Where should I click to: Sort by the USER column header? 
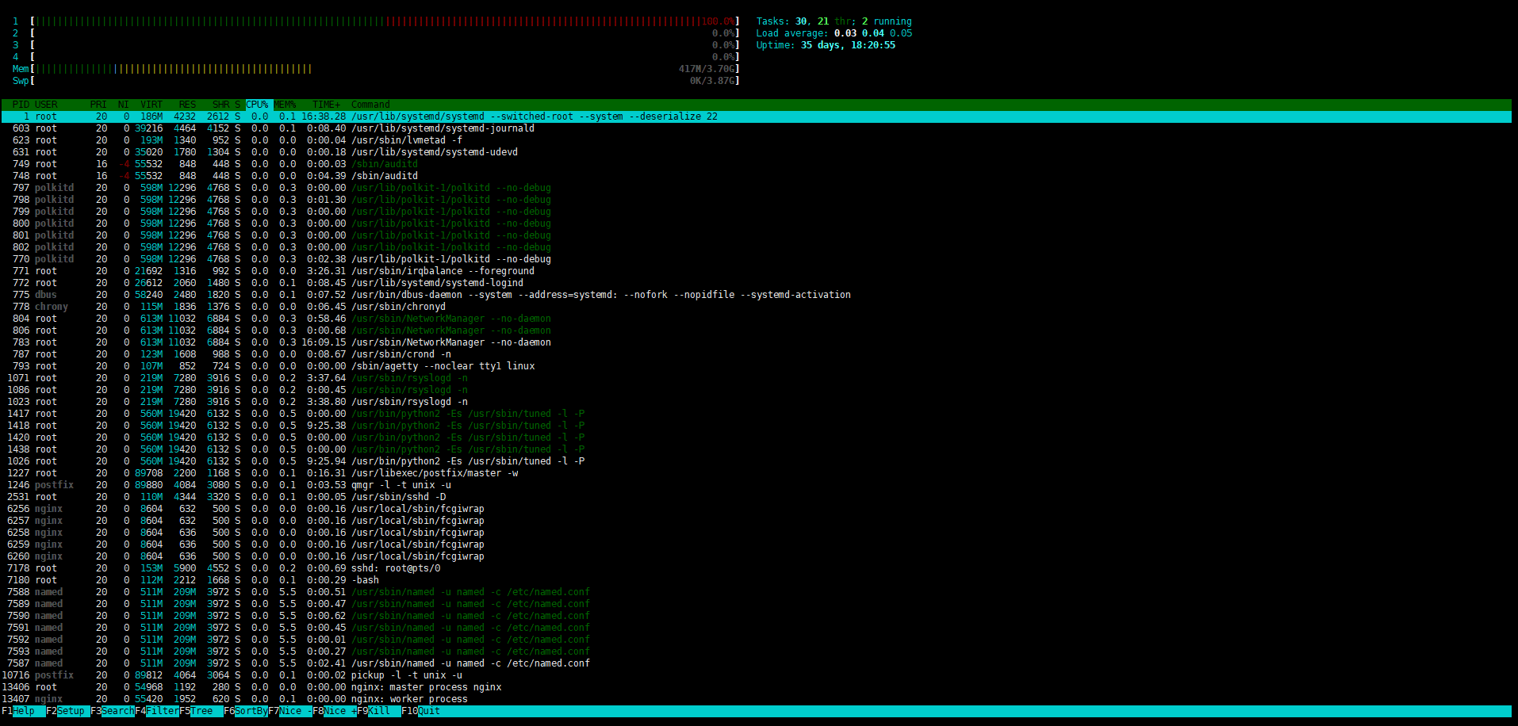click(x=46, y=105)
